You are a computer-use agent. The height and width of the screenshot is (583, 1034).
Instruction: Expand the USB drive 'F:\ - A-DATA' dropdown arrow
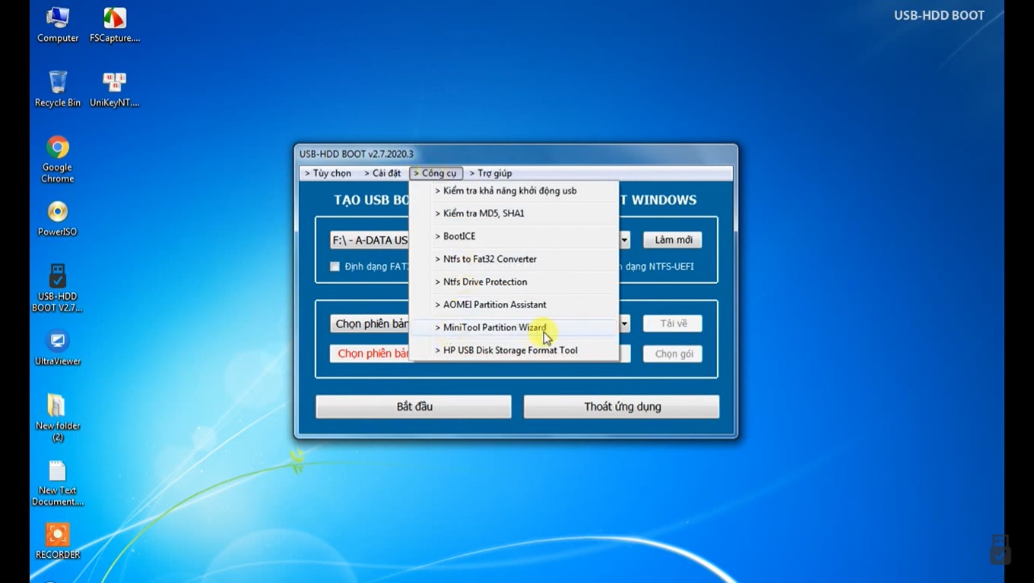click(x=624, y=240)
